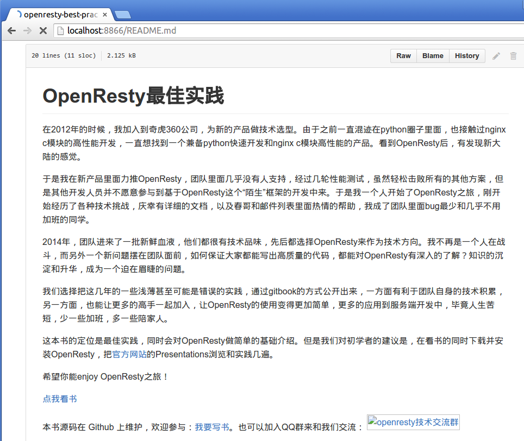Show the History of README.md

point(466,55)
